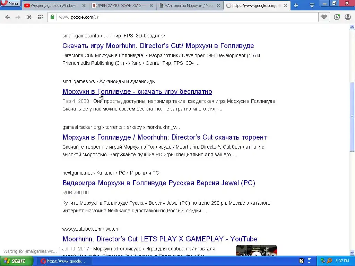Click the gamestracker.org torrents arkady breadcrumb
The width and height of the screenshot is (355, 266).
[121, 127]
